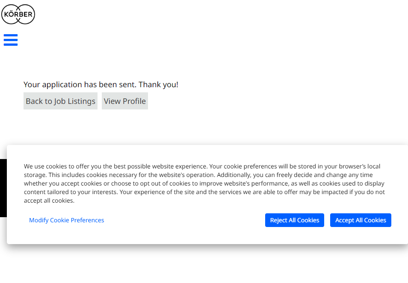This screenshot has width=408, height=283.
Task: Decline all cookies in the banner
Action: [x=294, y=220]
